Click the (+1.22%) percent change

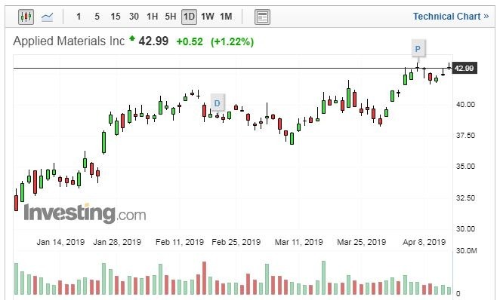tap(232, 41)
